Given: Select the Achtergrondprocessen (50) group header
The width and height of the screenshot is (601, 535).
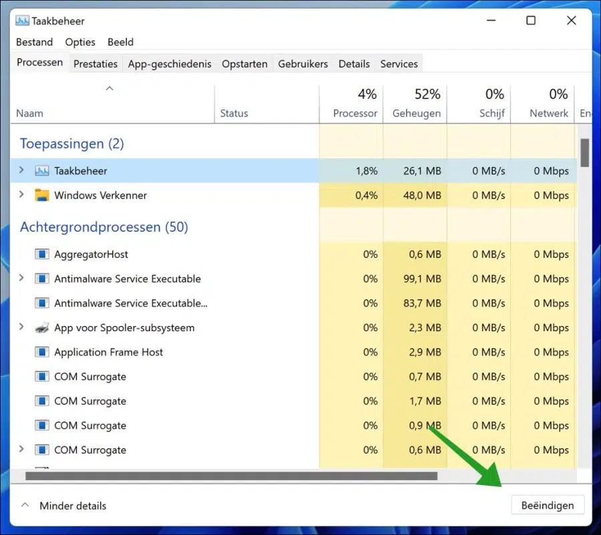Looking at the screenshot, I should click(x=104, y=227).
